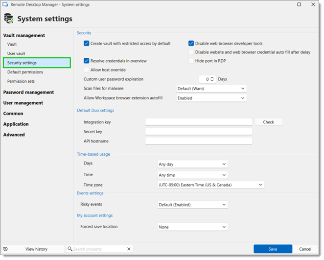
Task: Open the Risky events dropdown
Action: [192, 205]
